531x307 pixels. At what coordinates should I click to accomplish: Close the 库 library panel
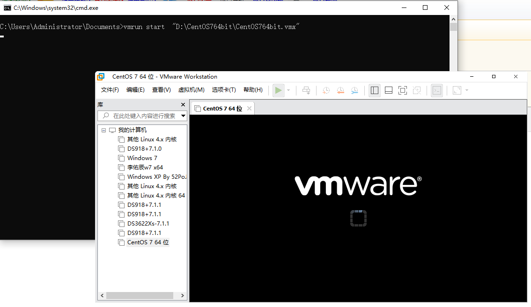click(x=183, y=104)
